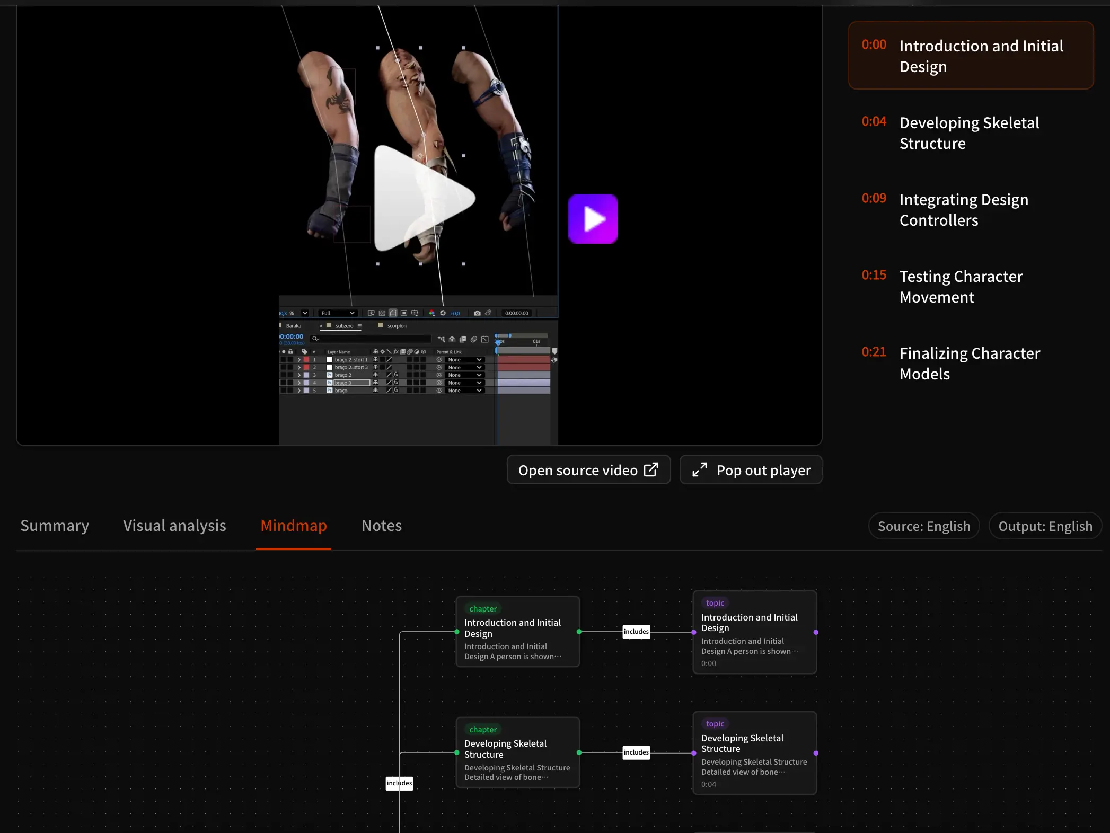Jump to chapter 0:21 Finalizing Character Models
Screen dimensions: 1110x833
tap(971, 363)
